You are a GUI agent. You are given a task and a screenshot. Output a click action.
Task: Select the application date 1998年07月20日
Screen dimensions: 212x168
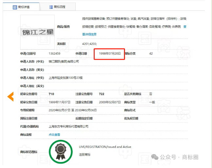click(x=110, y=54)
